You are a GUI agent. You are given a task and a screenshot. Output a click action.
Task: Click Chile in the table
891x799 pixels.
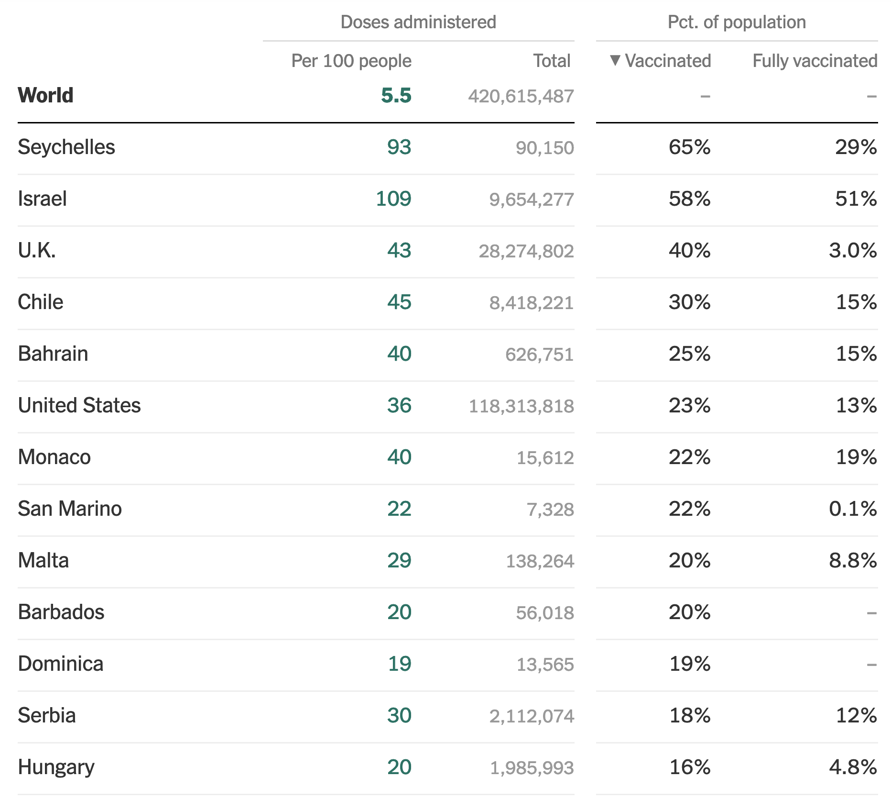click(x=41, y=302)
